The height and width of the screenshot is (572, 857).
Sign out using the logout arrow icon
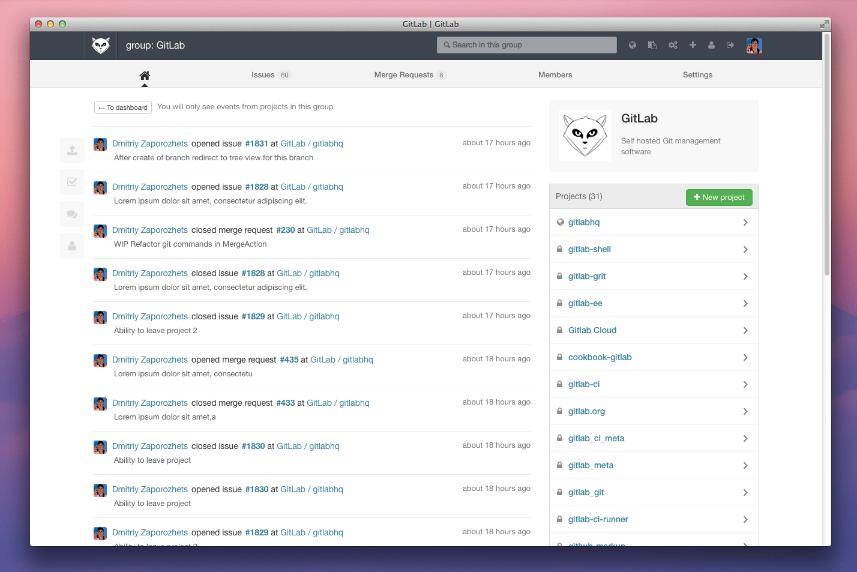731,45
